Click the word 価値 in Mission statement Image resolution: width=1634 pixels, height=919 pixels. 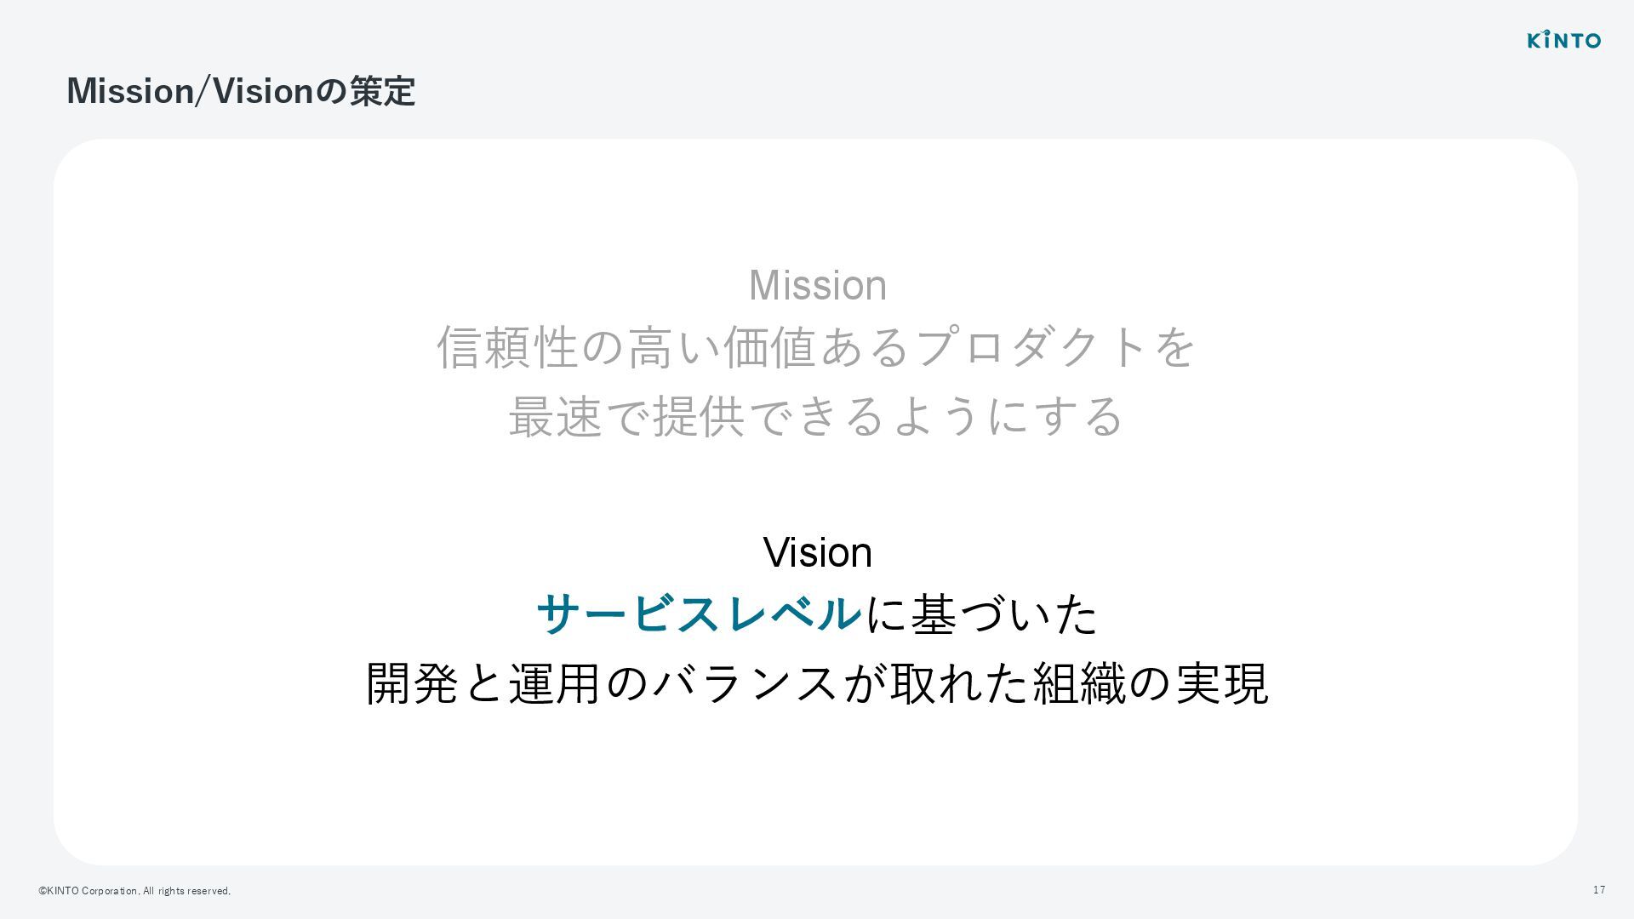[769, 347]
